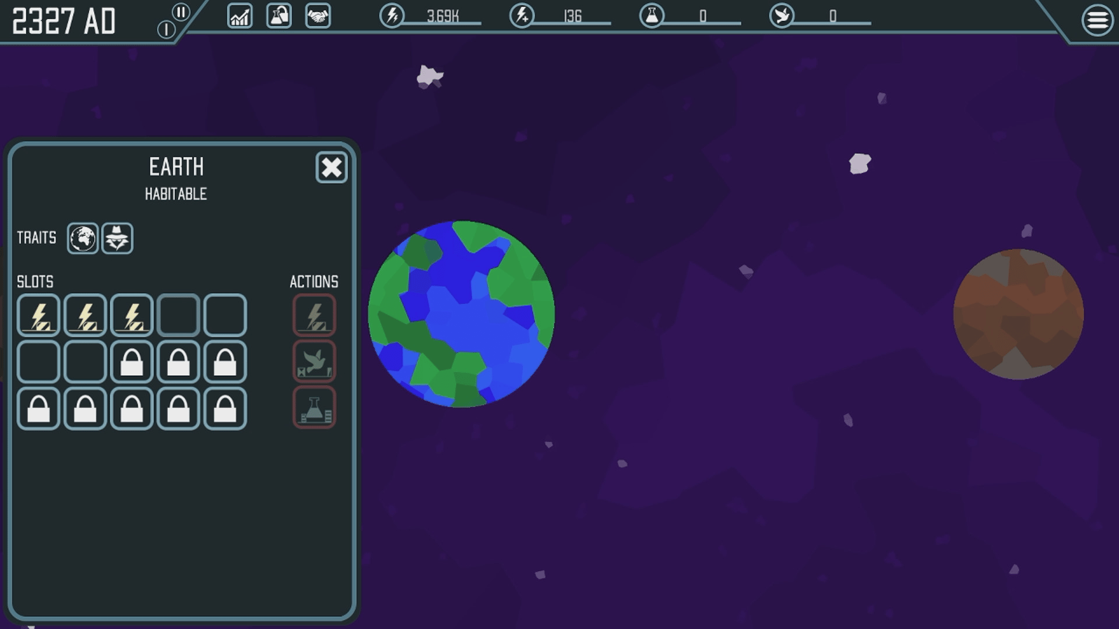The width and height of the screenshot is (1119, 629).
Task: Choose the dove peace action
Action: [314, 362]
